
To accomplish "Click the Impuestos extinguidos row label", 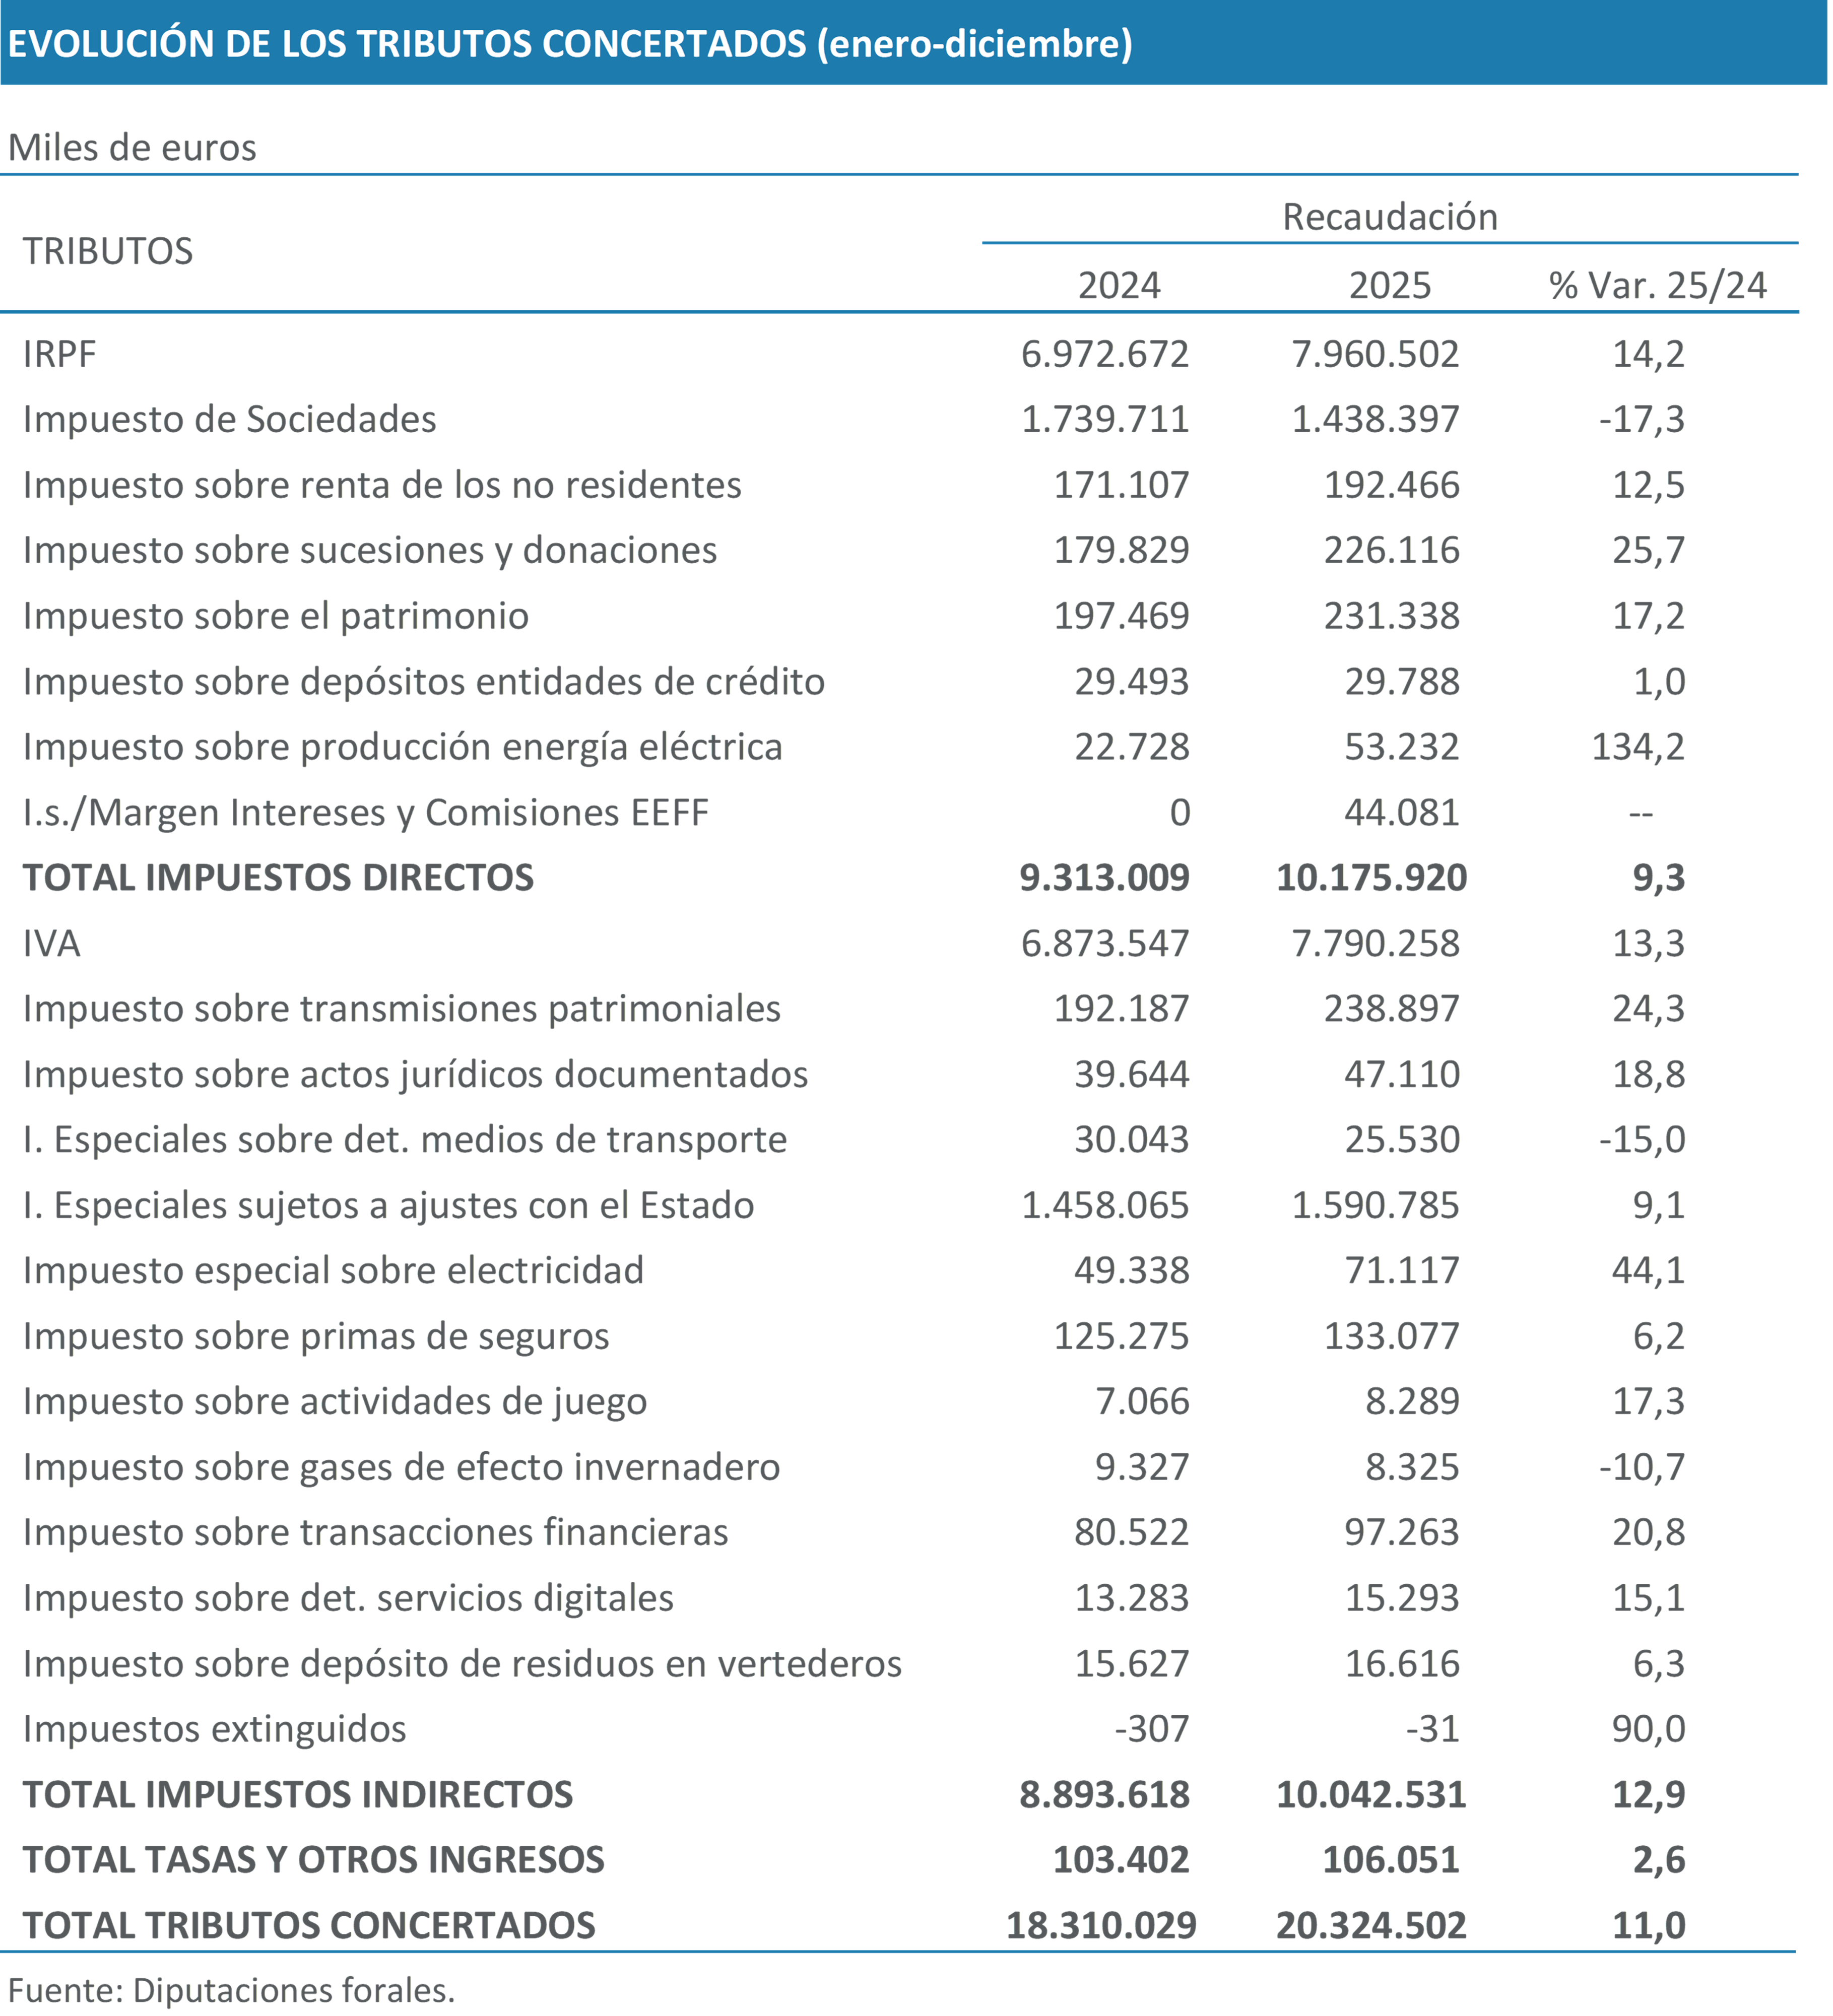I will pos(215,1729).
